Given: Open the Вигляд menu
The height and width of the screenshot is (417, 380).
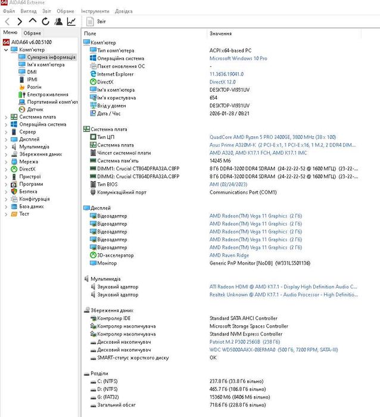Looking at the screenshot, I should tap(29, 11).
